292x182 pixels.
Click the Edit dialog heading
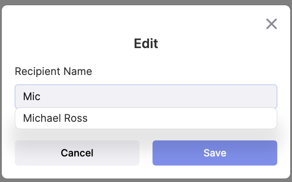(x=146, y=44)
